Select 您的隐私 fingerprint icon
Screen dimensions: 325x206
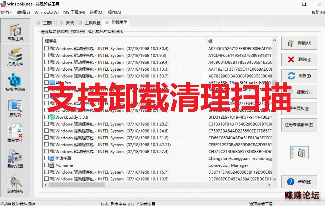click(x=15, y=184)
